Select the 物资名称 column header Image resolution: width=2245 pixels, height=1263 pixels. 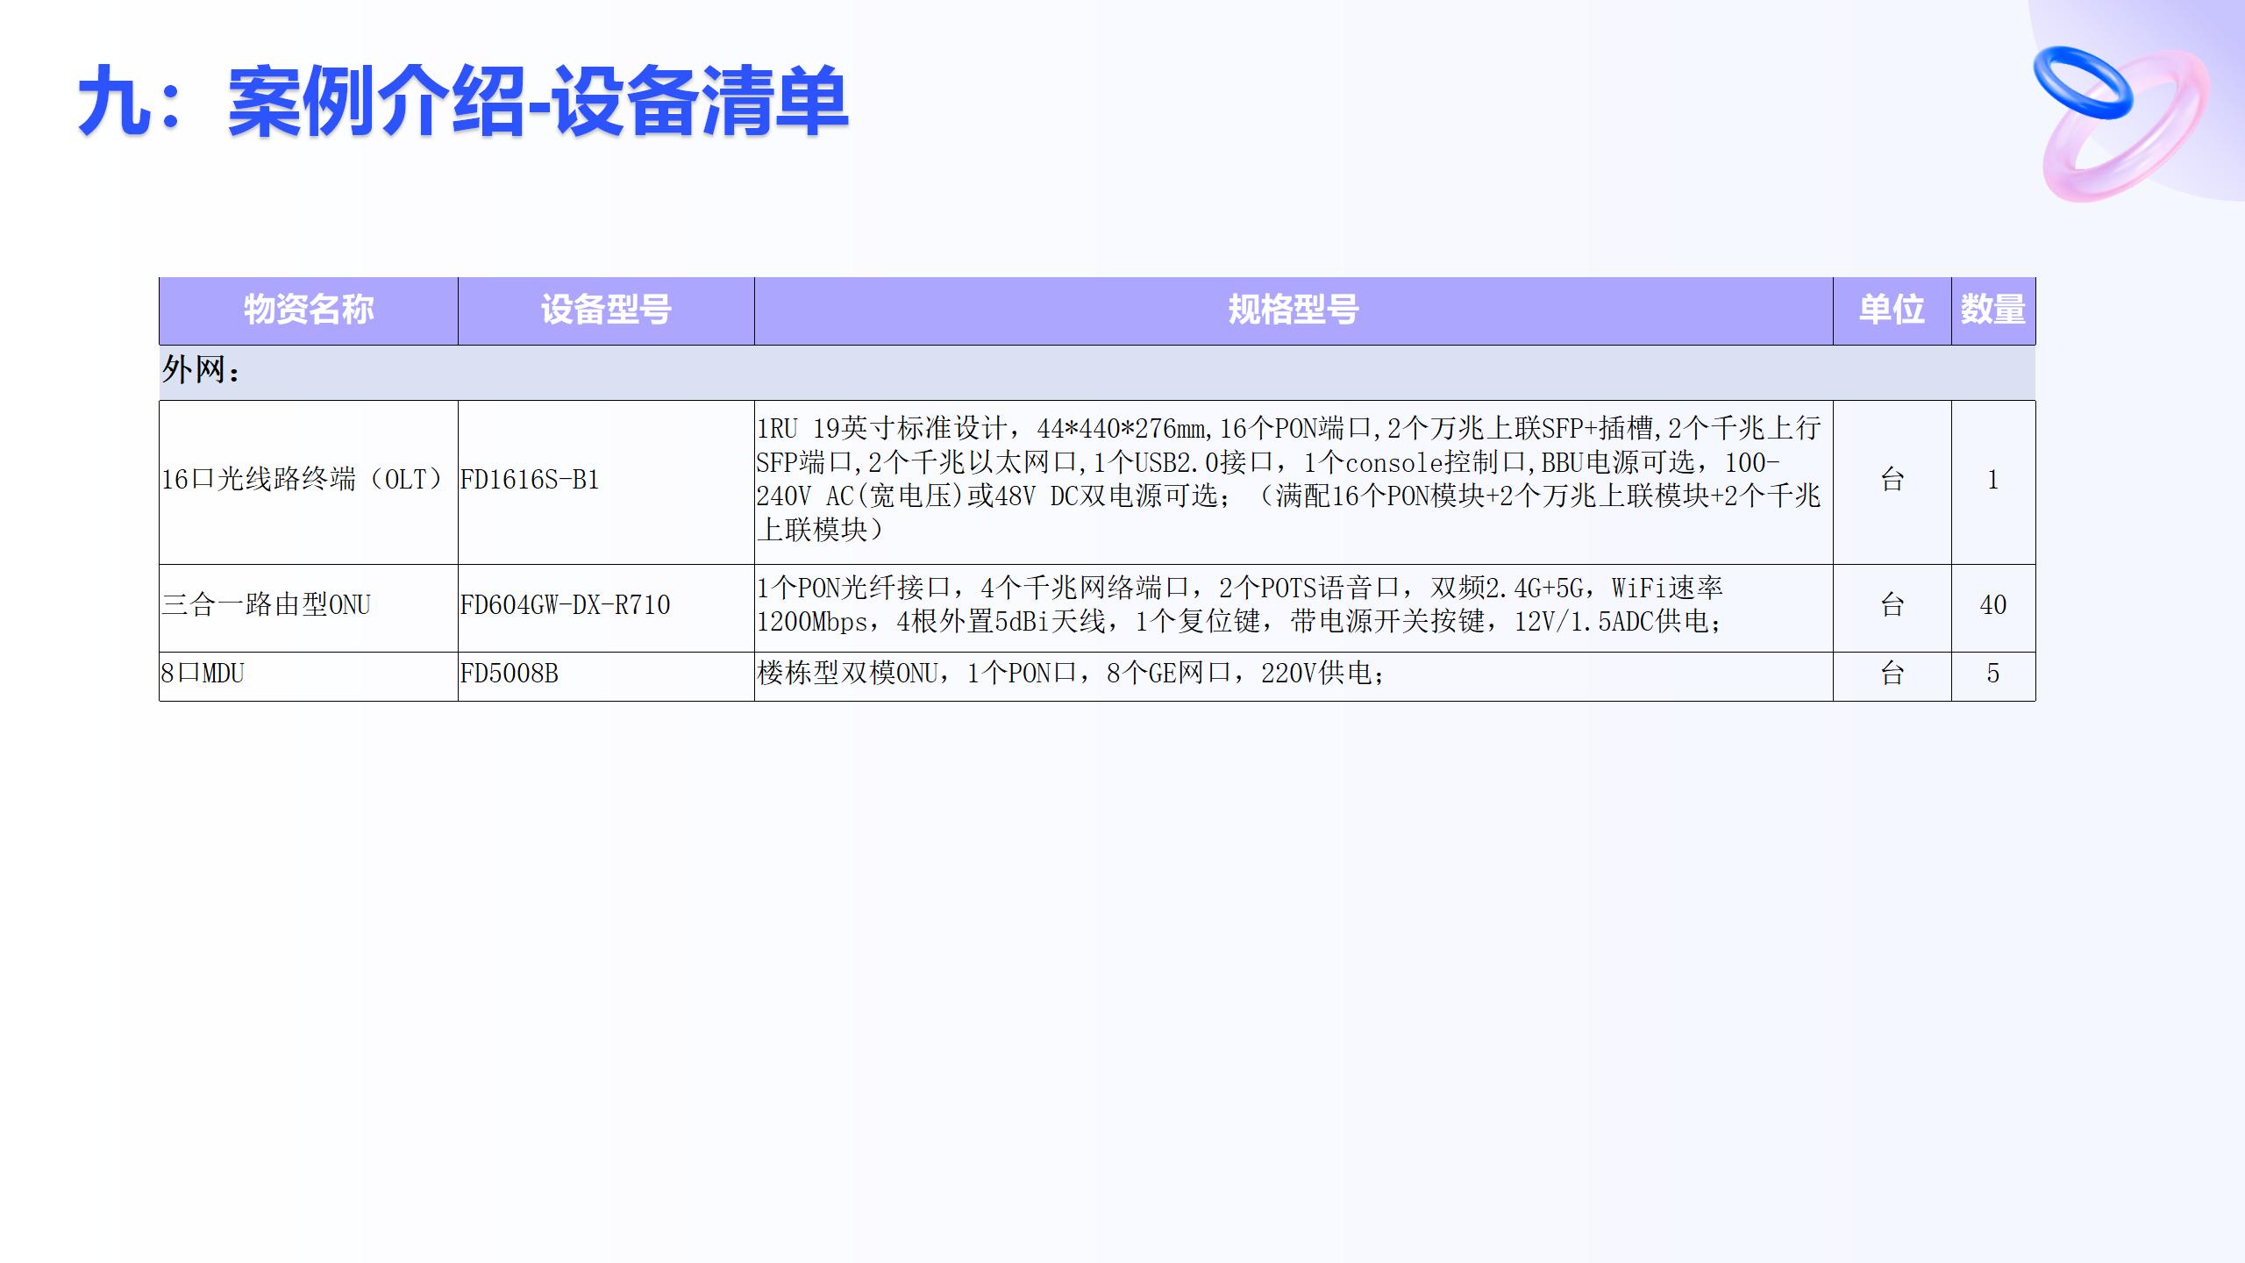click(x=309, y=310)
